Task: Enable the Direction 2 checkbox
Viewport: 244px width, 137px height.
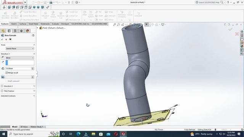Action: pyautogui.click(x=2, y=86)
